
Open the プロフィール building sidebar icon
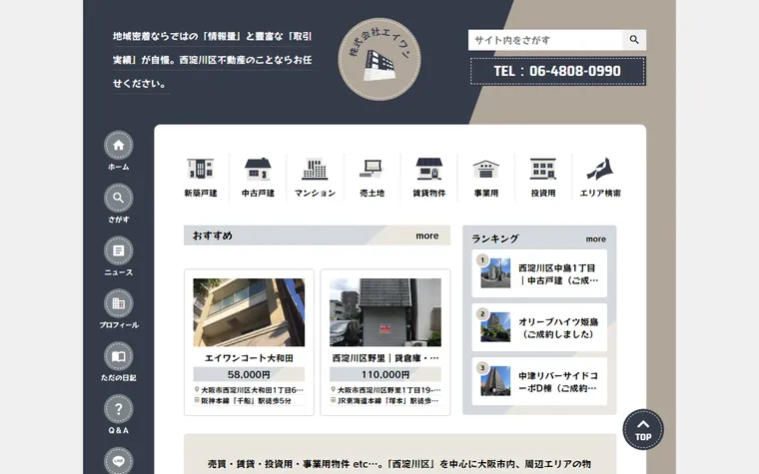(x=119, y=303)
